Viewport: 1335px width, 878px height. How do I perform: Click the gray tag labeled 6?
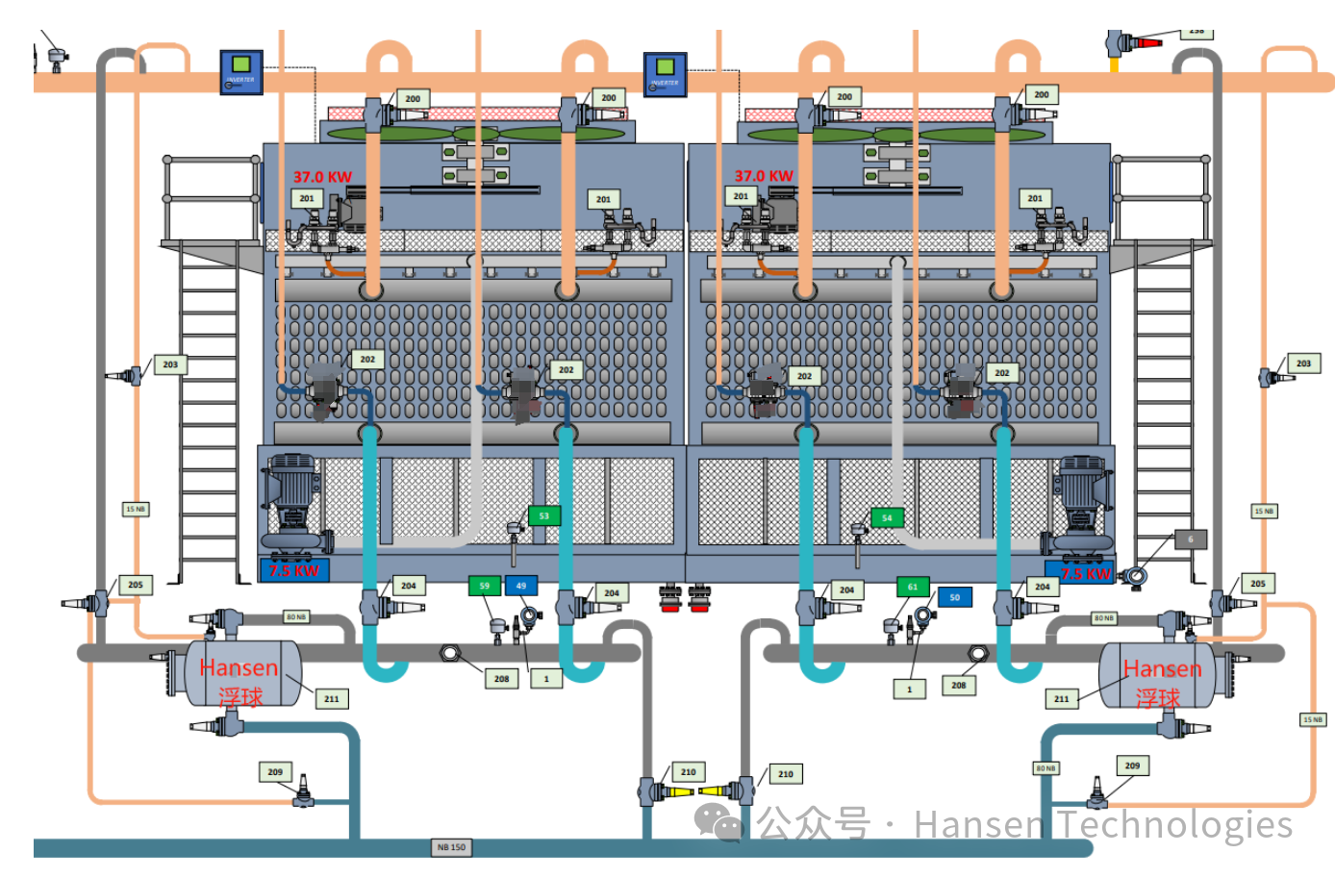coord(1190,539)
